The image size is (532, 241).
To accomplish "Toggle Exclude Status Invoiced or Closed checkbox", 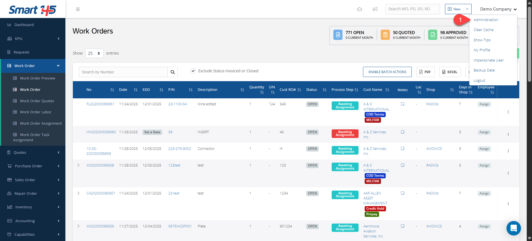I will [x=193, y=71].
